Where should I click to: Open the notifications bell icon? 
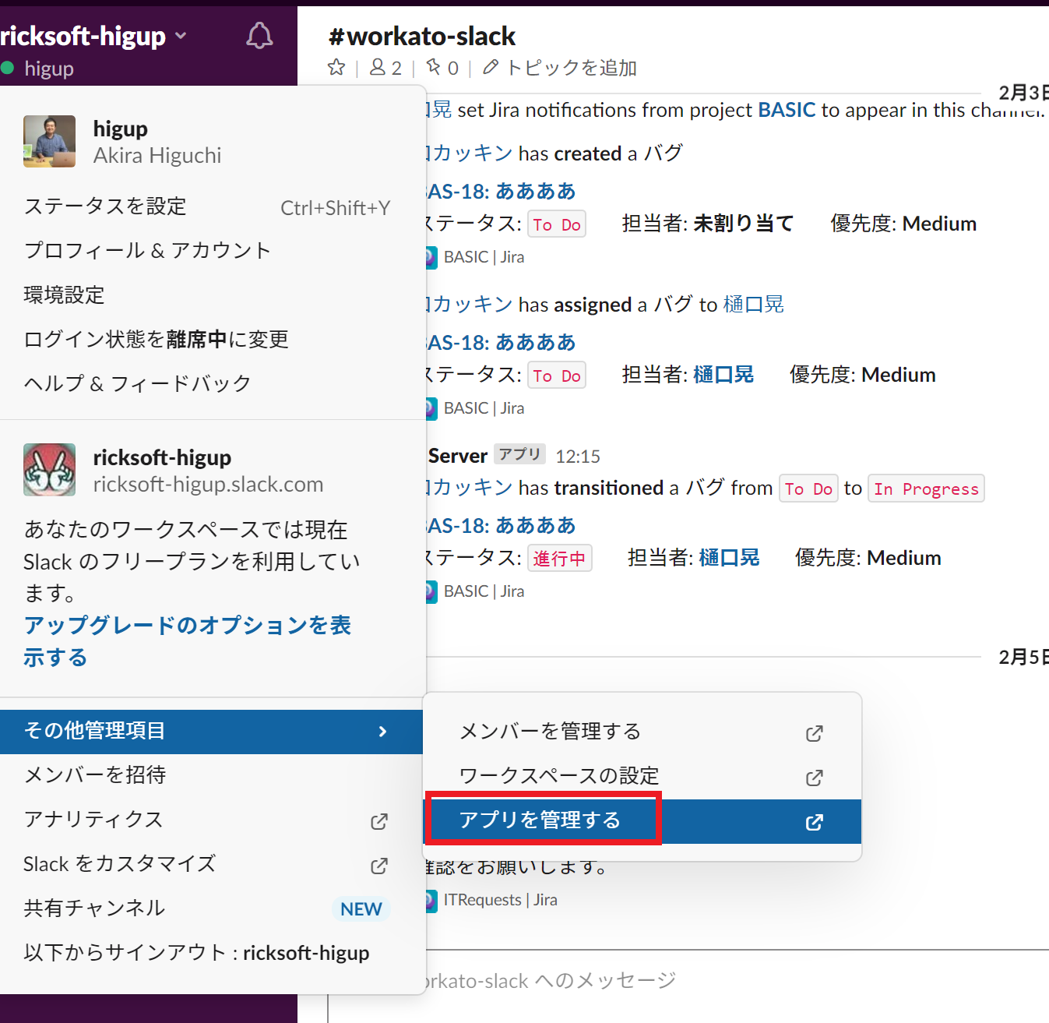pos(259,35)
